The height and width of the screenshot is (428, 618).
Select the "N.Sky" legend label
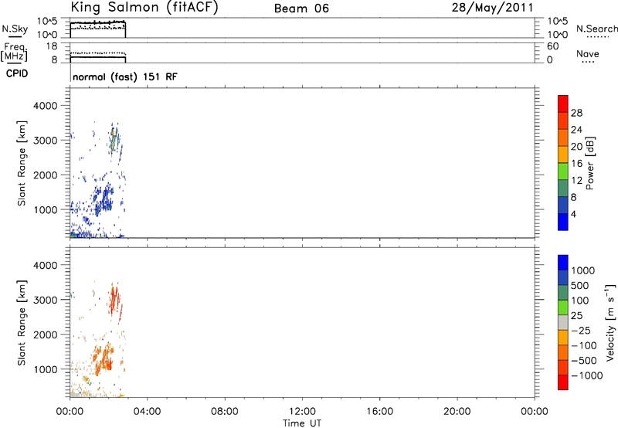(x=15, y=29)
